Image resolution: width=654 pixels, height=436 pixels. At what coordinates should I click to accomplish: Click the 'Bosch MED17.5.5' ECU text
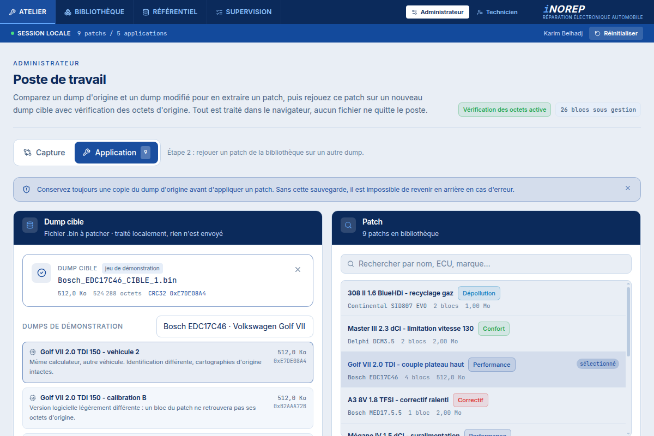click(x=374, y=413)
